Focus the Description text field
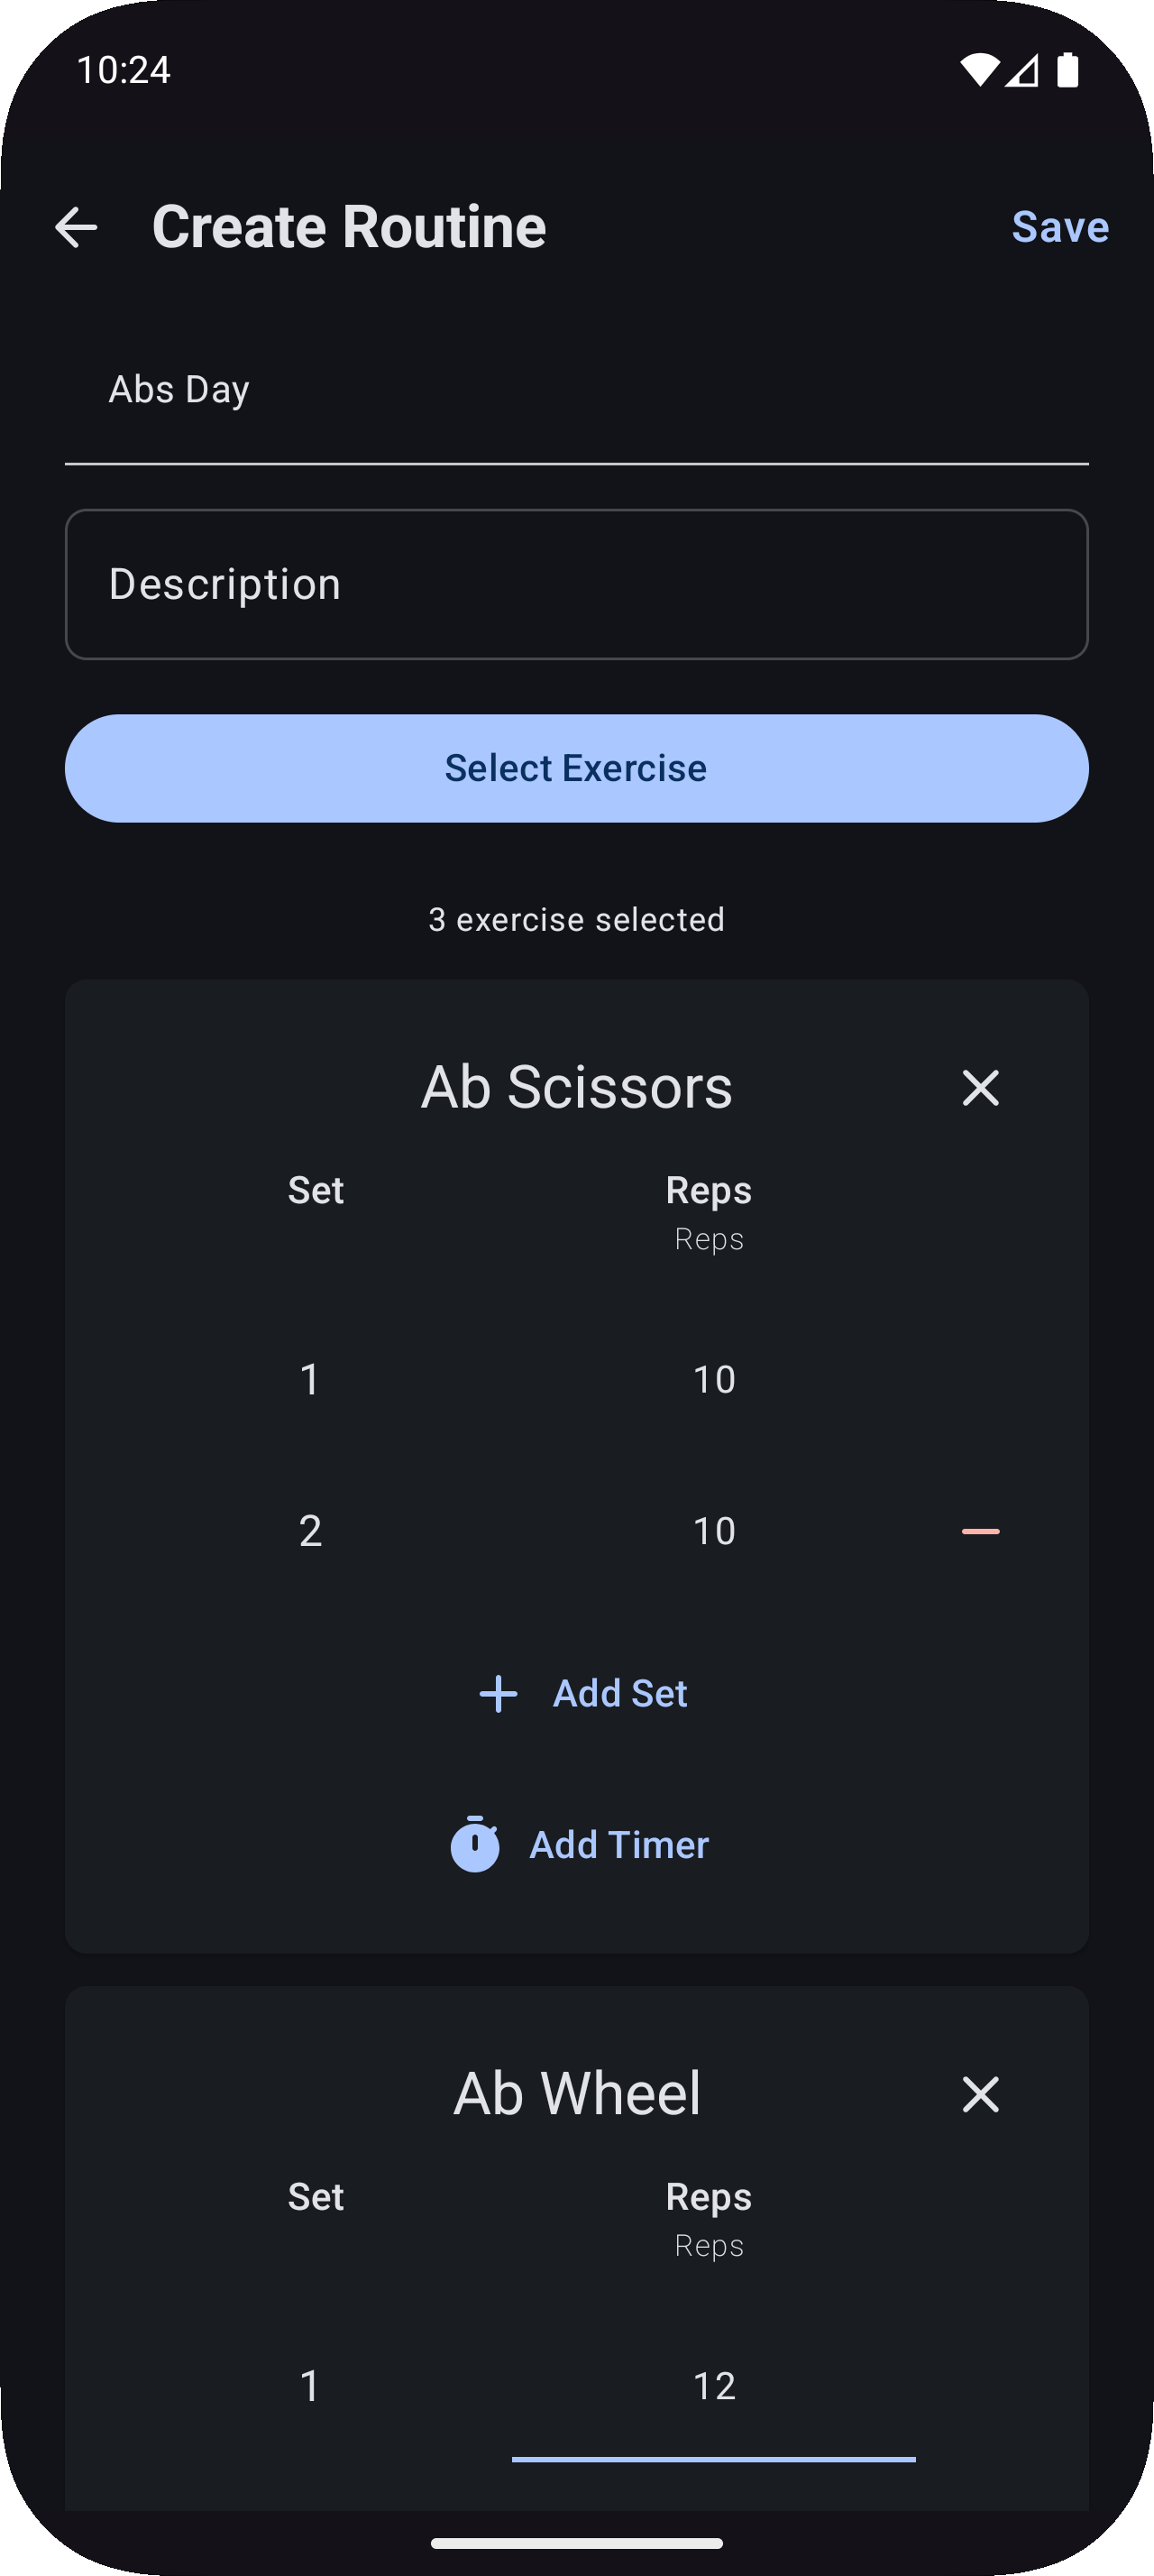This screenshot has height=2576, width=1154. pyautogui.click(x=576, y=584)
